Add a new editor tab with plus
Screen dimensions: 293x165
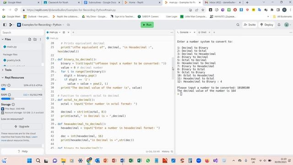[73, 33]
